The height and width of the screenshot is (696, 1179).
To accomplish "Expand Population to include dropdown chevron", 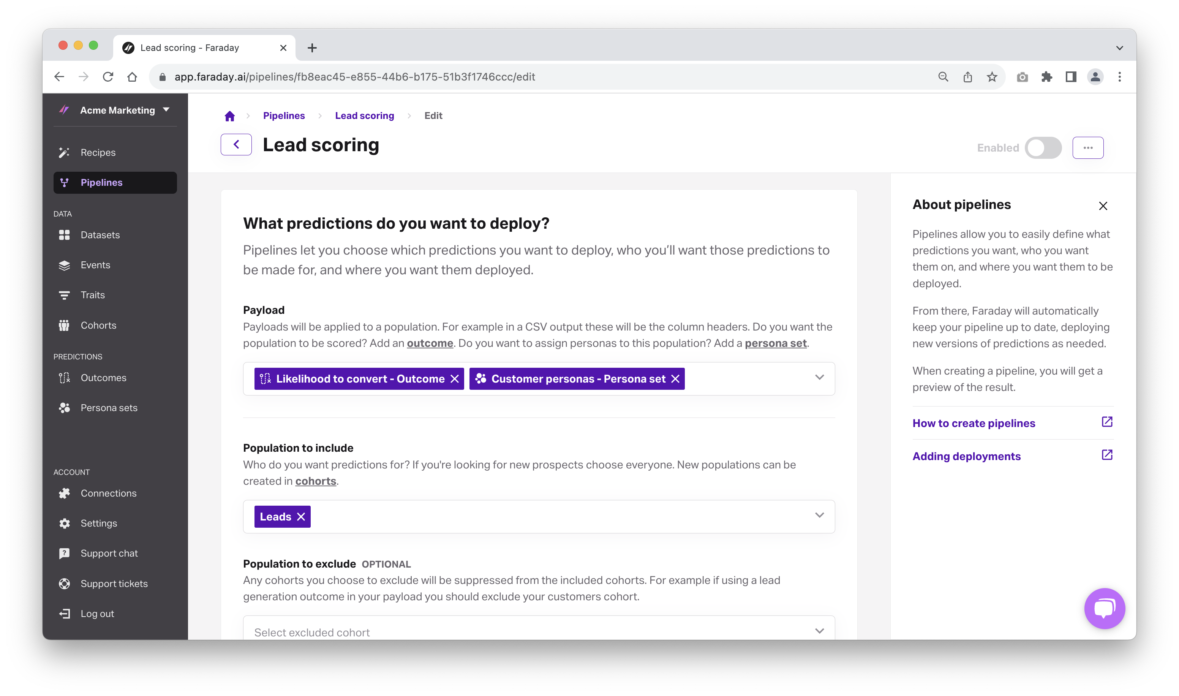I will [x=819, y=516].
